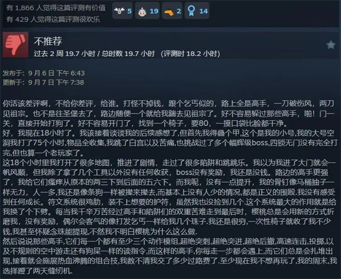Click the 过去 2 周 19.7 小时 playtime text
The width and height of the screenshot is (341, 279).
click(x=65, y=53)
